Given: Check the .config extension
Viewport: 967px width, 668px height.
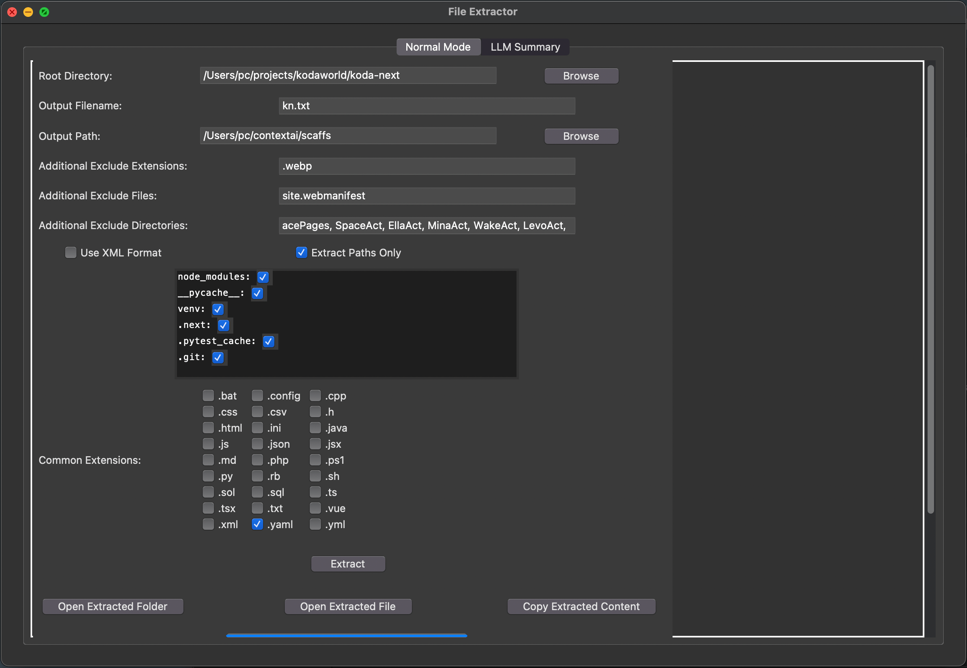Looking at the screenshot, I should tap(257, 395).
